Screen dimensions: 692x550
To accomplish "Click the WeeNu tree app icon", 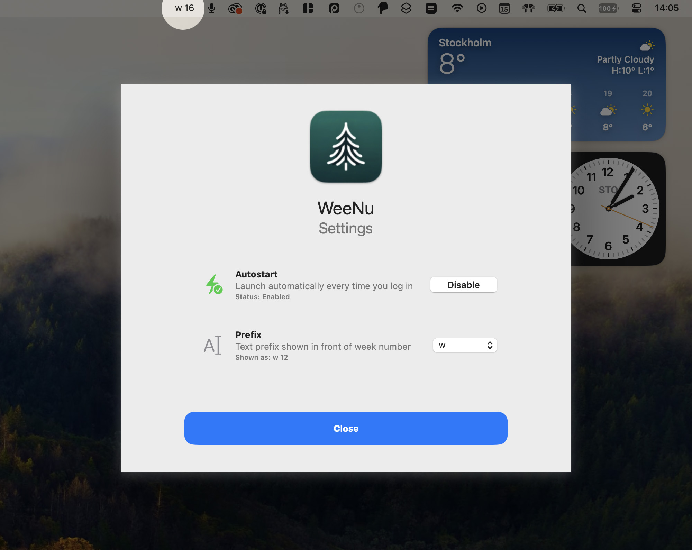I will (x=346, y=147).
